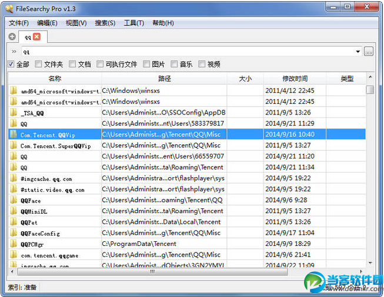Open the search history dropdown arrow
This screenshot has width=384, height=297.
click(358, 52)
